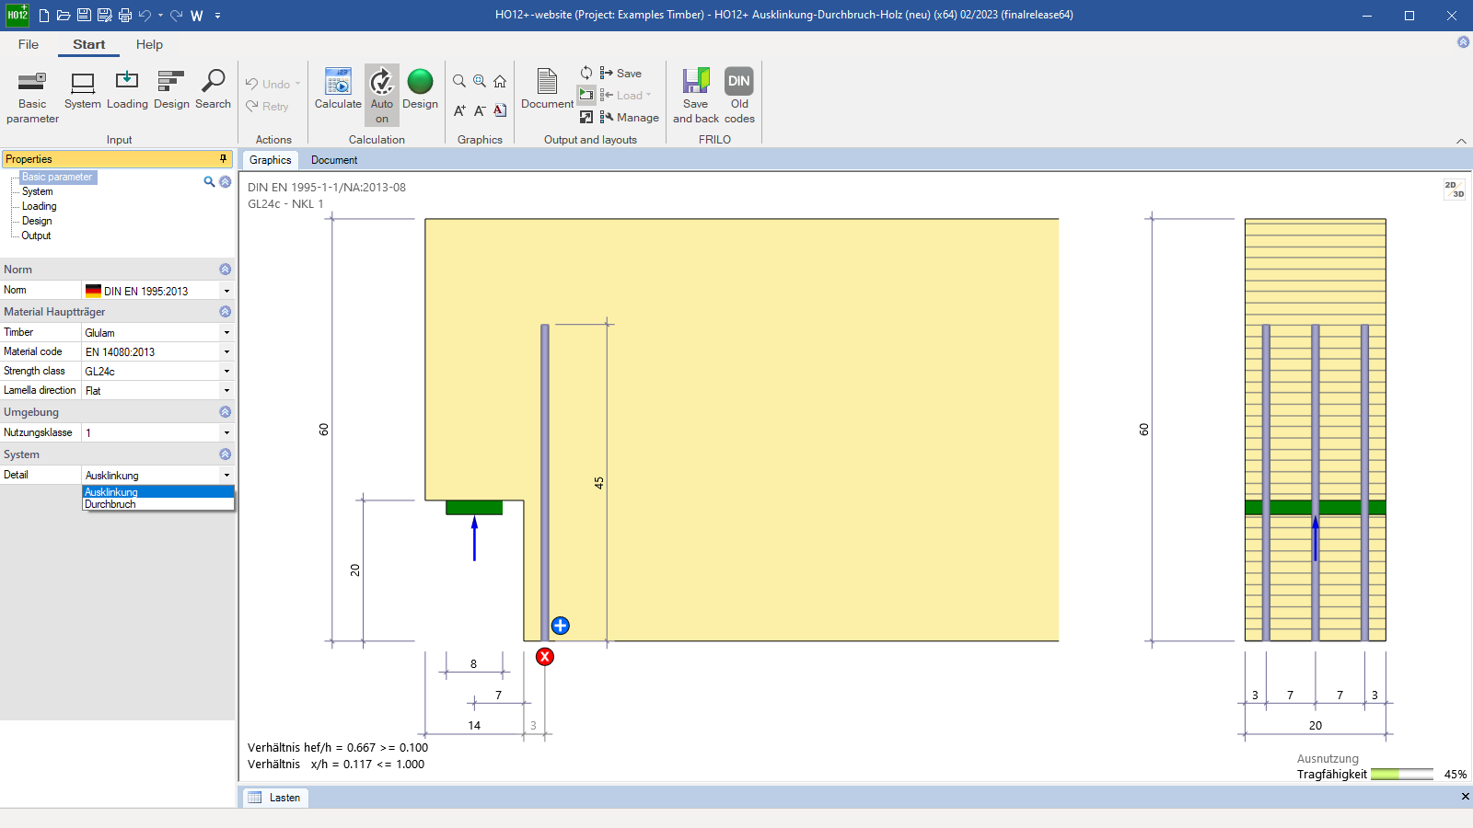Image resolution: width=1473 pixels, height=828 pixels.
Task: Open the Loading input tool
Action: (127, 90)
